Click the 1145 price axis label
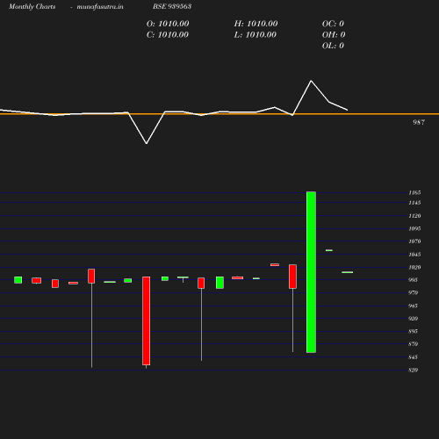The height and width of the screenshot is (439, 439). pos(414,203)
